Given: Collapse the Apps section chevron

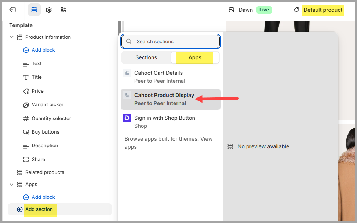Looking at the screenshot, I should tap(12, 185).
